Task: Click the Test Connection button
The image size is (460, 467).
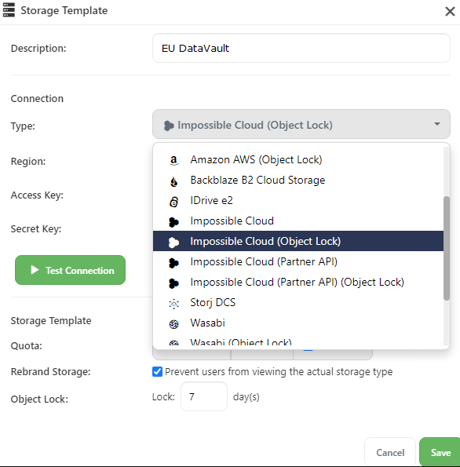Action: (70, 270)
